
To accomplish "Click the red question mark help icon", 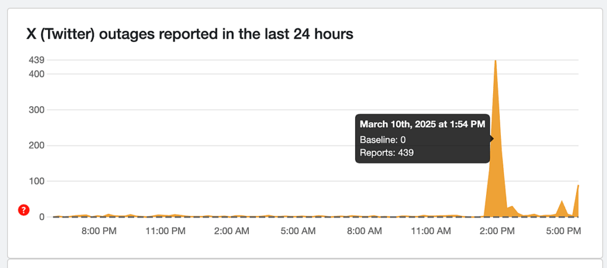I will (24, 210).
